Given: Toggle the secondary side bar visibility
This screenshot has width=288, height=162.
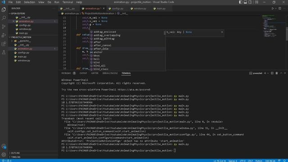Looking at the screenshot, I should point(250,2).
